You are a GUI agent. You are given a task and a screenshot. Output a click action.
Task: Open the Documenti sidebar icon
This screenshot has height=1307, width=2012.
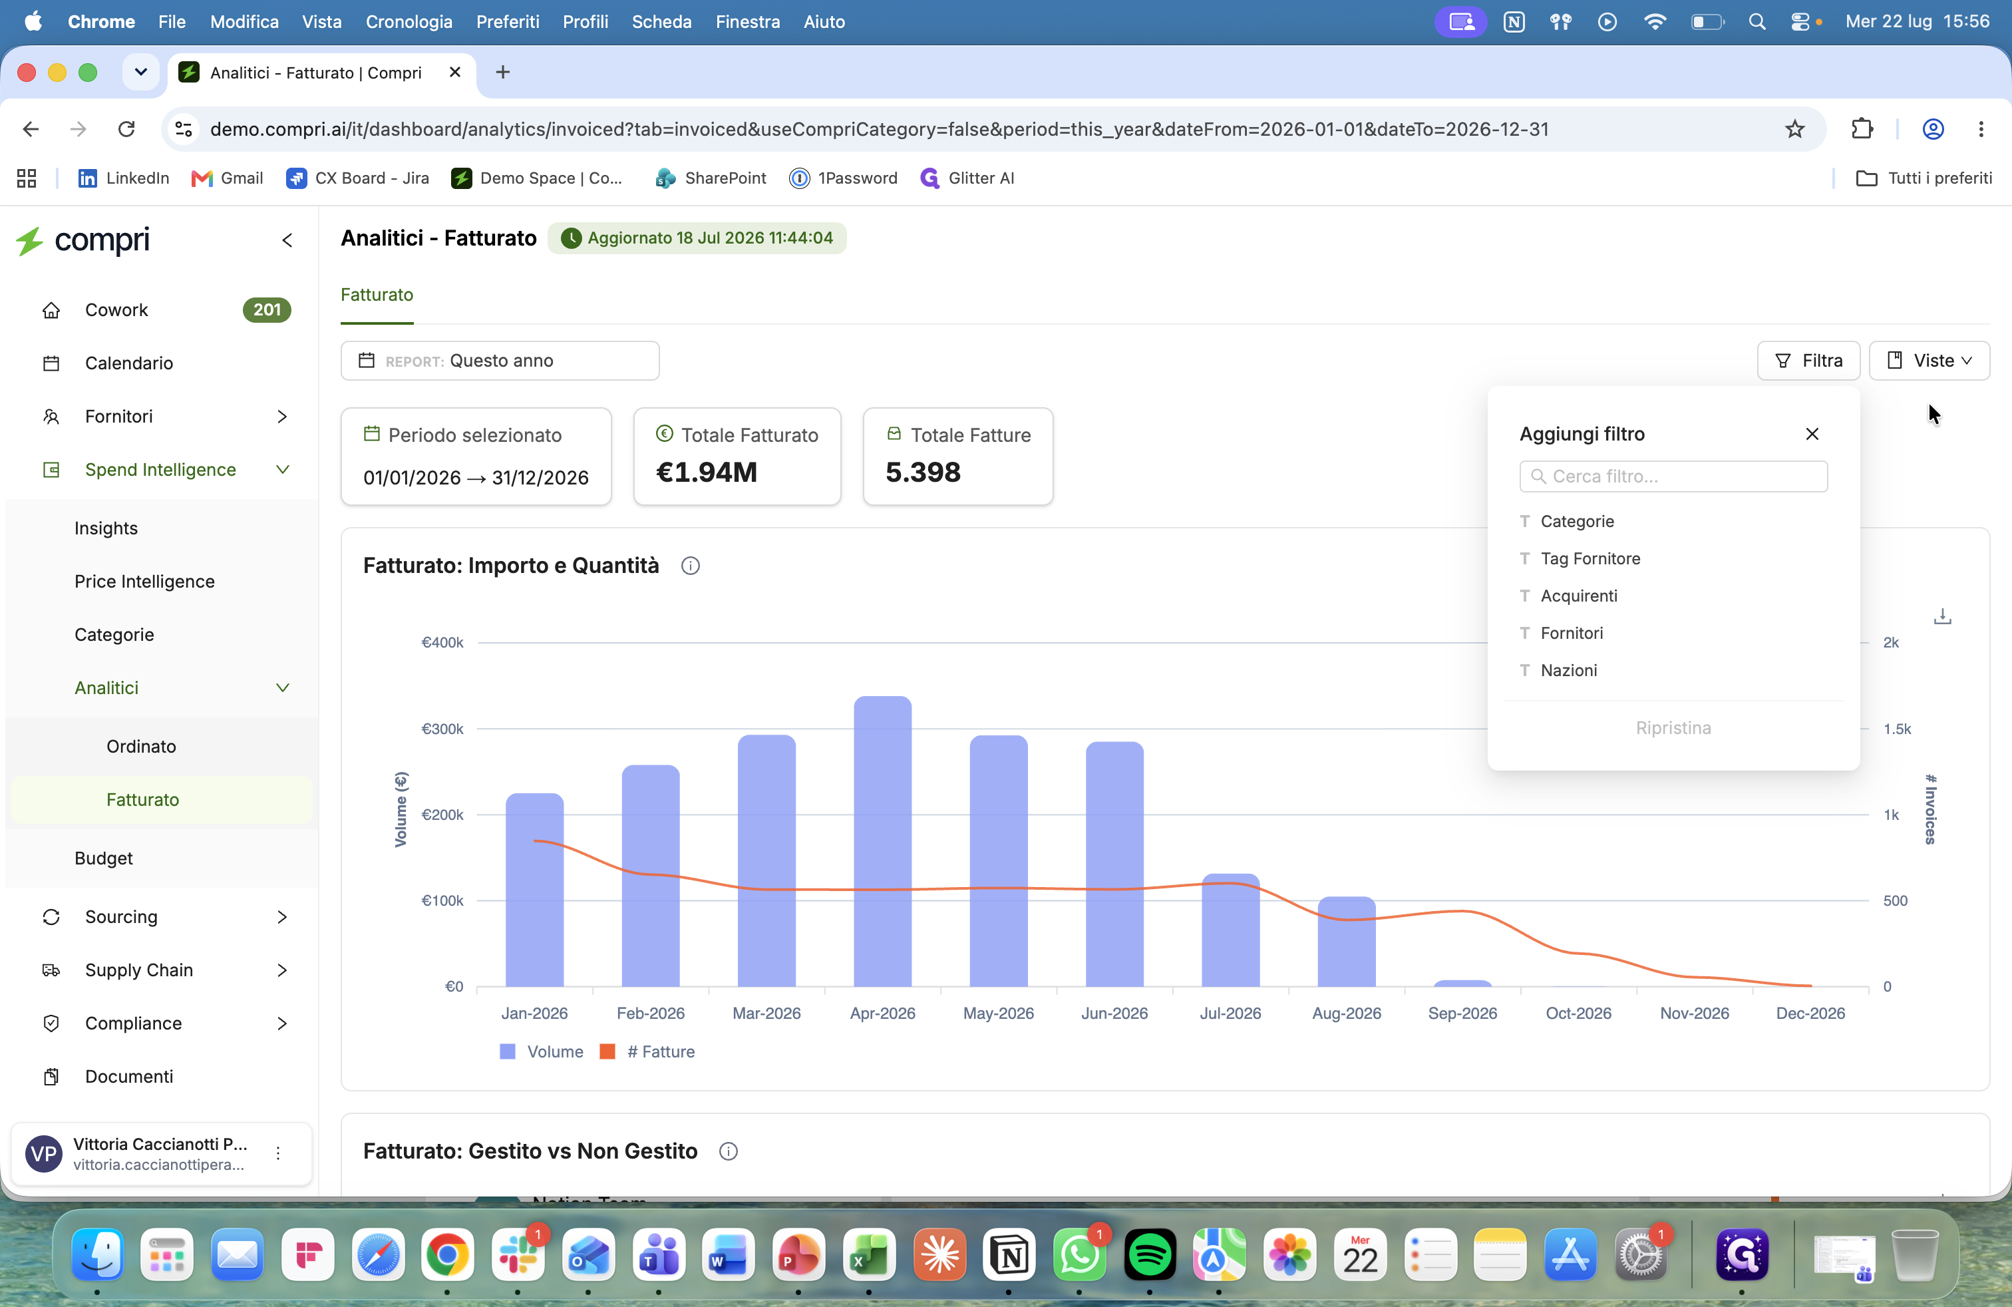pyautogui.click(x=51, y=1077)
